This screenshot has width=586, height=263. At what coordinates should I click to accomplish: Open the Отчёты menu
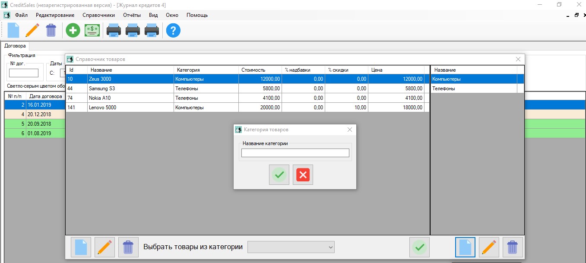point(132,15)
